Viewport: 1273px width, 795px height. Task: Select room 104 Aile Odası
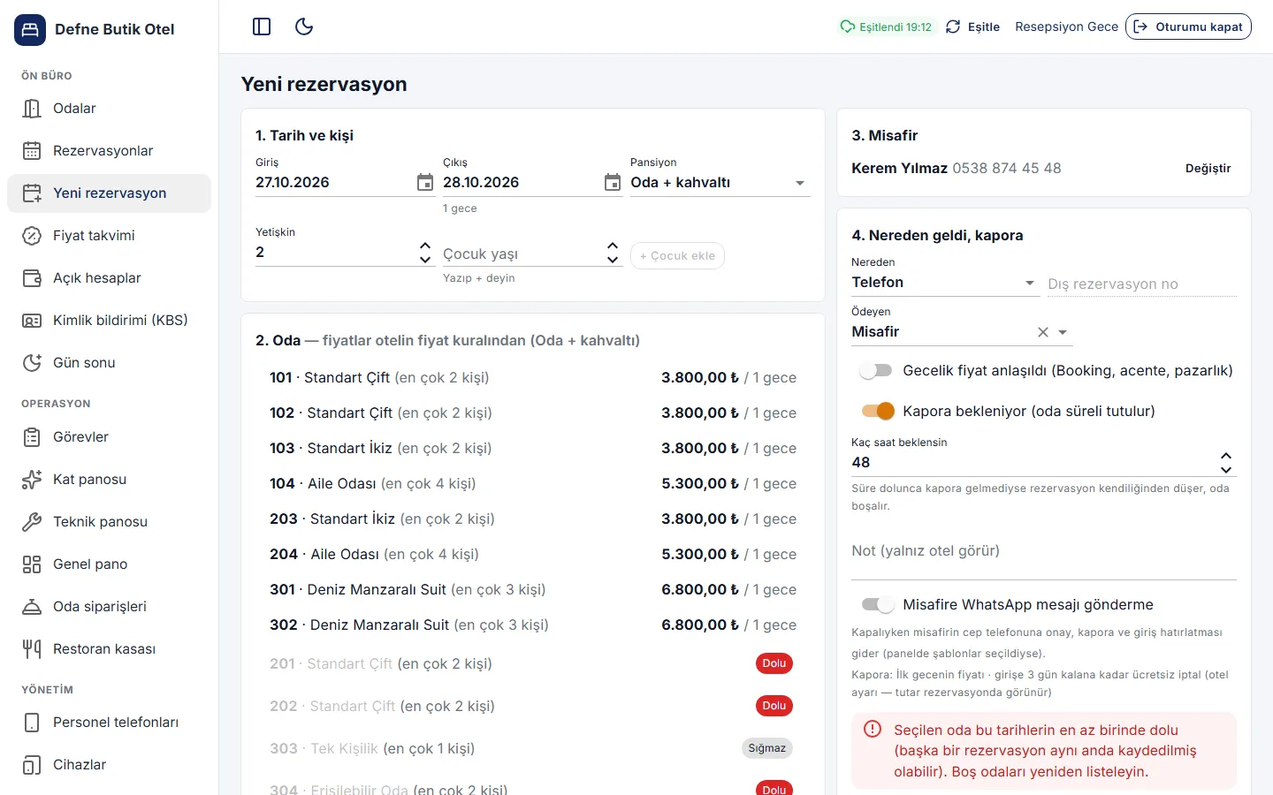533,483
